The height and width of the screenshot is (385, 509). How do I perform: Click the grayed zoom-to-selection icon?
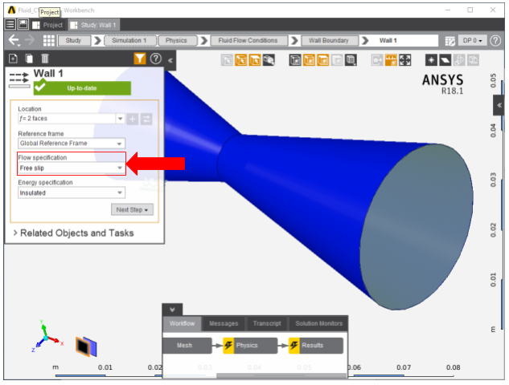coord(377,60)
